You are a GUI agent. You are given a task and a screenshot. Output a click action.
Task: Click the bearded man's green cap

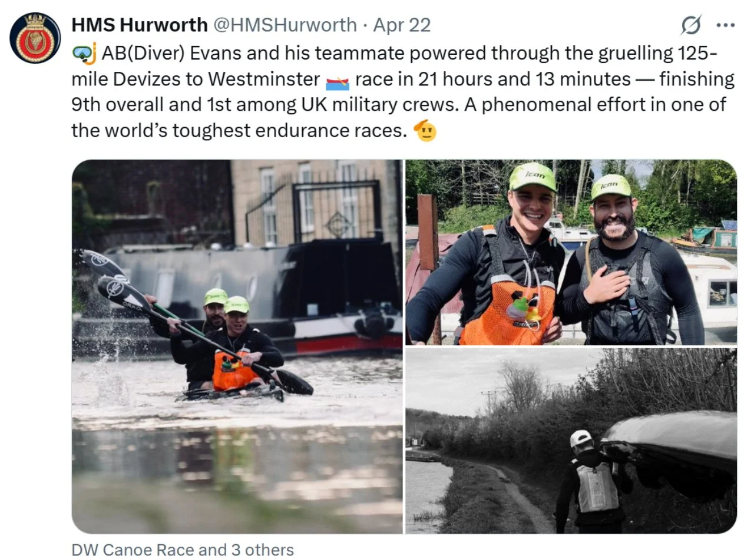pyautogui.click(x=611, y=187)
